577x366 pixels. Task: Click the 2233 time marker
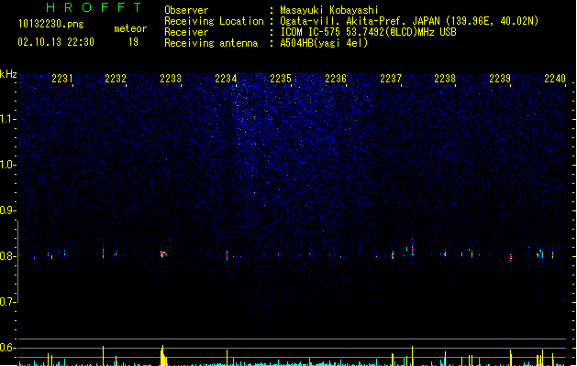coord(171,79)
